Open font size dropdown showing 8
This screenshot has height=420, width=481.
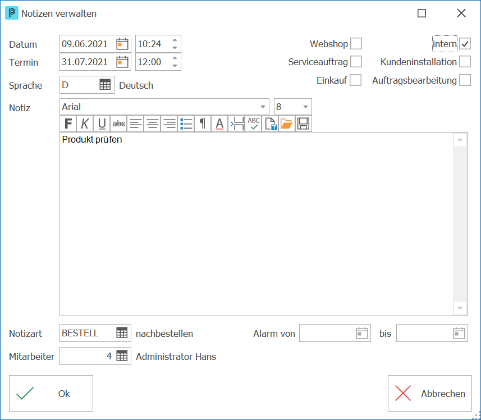(305, 107)
